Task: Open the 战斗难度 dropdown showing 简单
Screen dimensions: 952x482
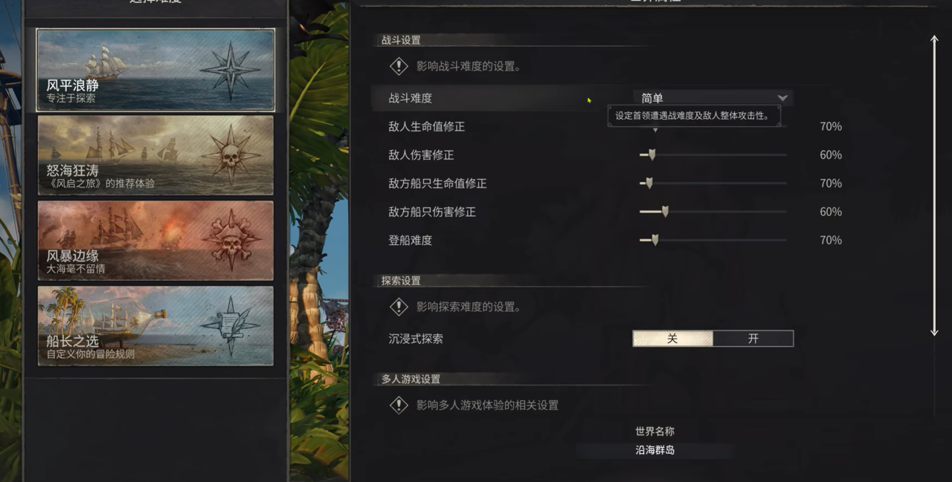Action: click(x=713, y=98)
